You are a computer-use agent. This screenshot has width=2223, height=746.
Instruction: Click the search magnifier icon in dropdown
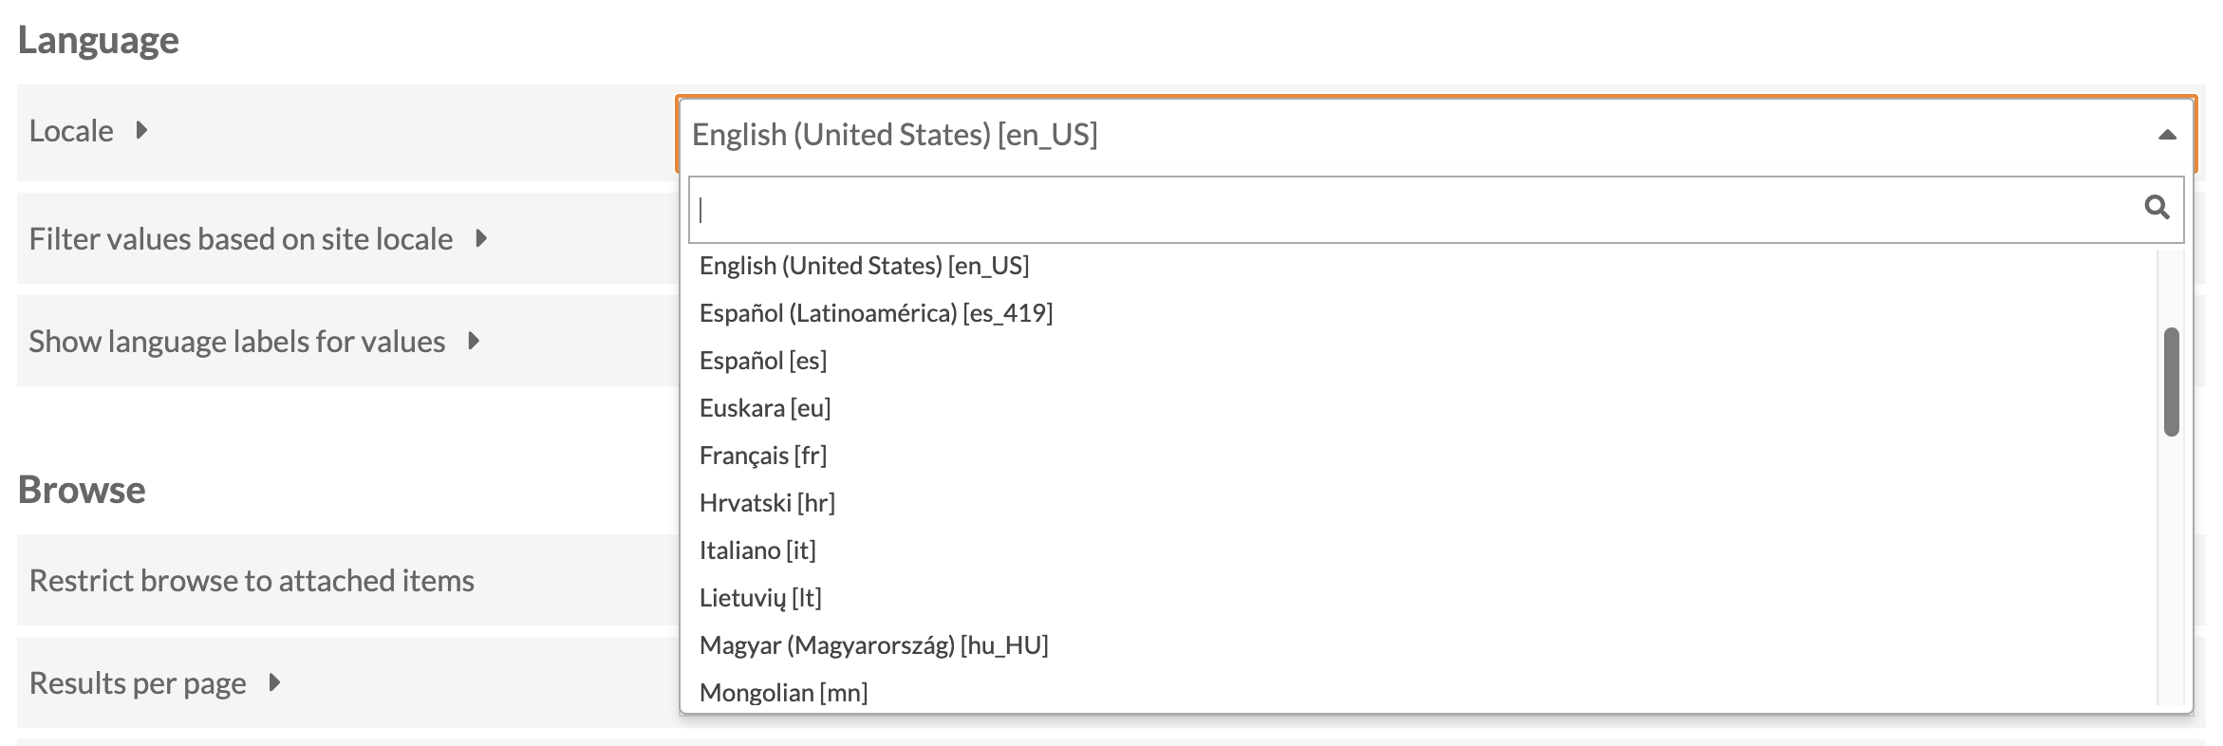coord(2156,207)
